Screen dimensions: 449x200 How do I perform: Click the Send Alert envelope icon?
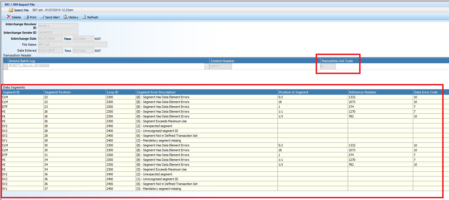[42, 17]
